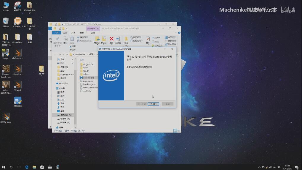This screenshot has width=302, height=170.
Task: Open the default.3d... desktop icon
Action: coord(17,54)
